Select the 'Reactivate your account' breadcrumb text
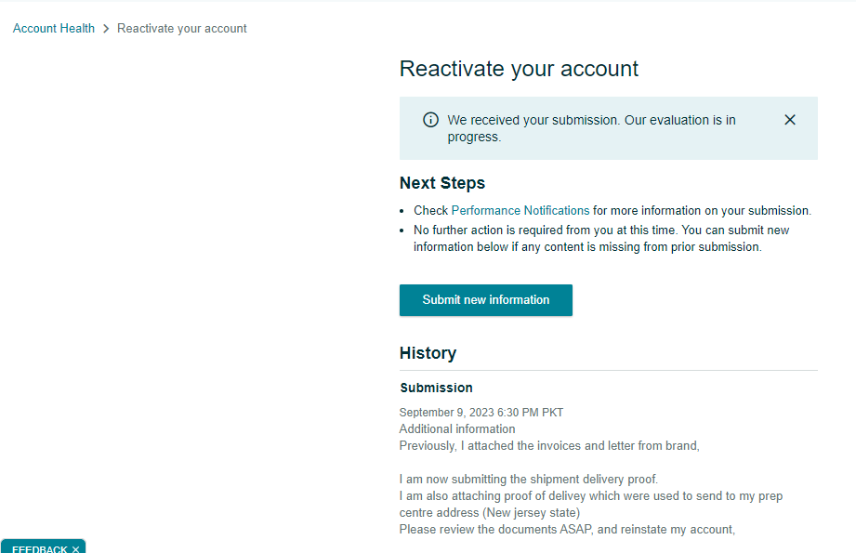 tap(182, 29)
